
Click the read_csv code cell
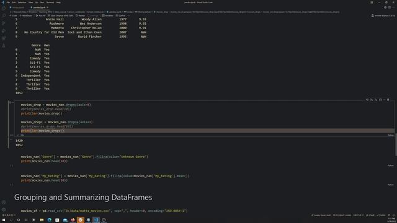tap(204, 211)
